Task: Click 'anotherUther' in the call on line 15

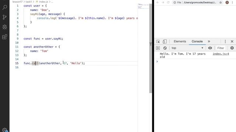Action: (50, 63)
